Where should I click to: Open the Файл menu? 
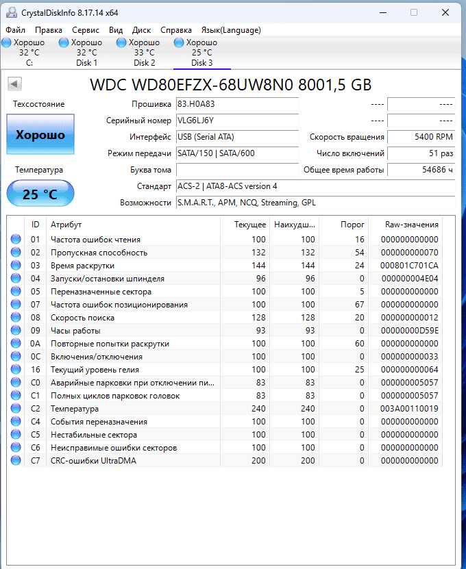pyautogui.click(x=15, y=30)
